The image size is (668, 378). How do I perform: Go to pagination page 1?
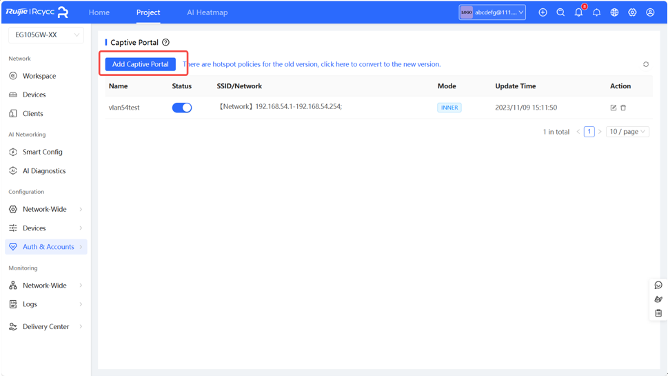point(589,132)
